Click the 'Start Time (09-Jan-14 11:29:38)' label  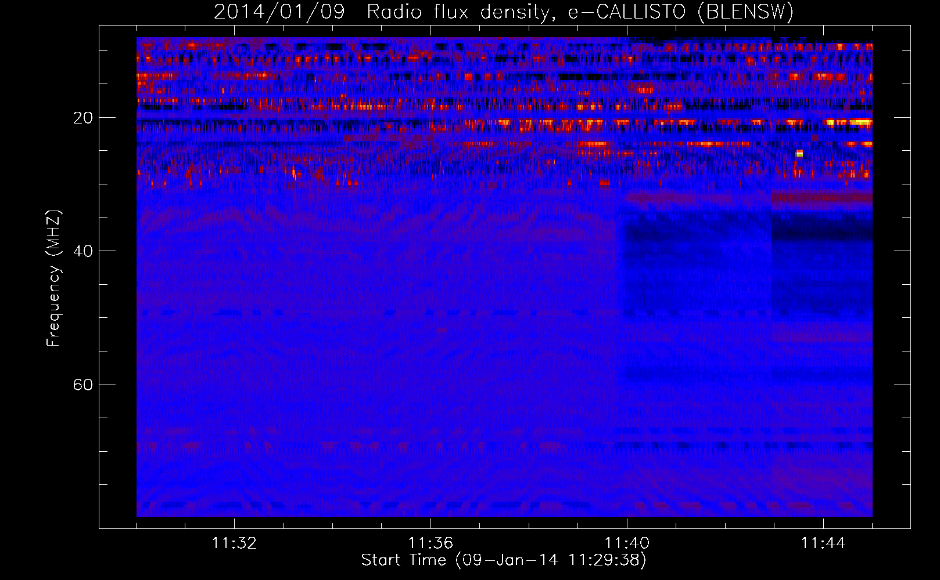(504, 560)
